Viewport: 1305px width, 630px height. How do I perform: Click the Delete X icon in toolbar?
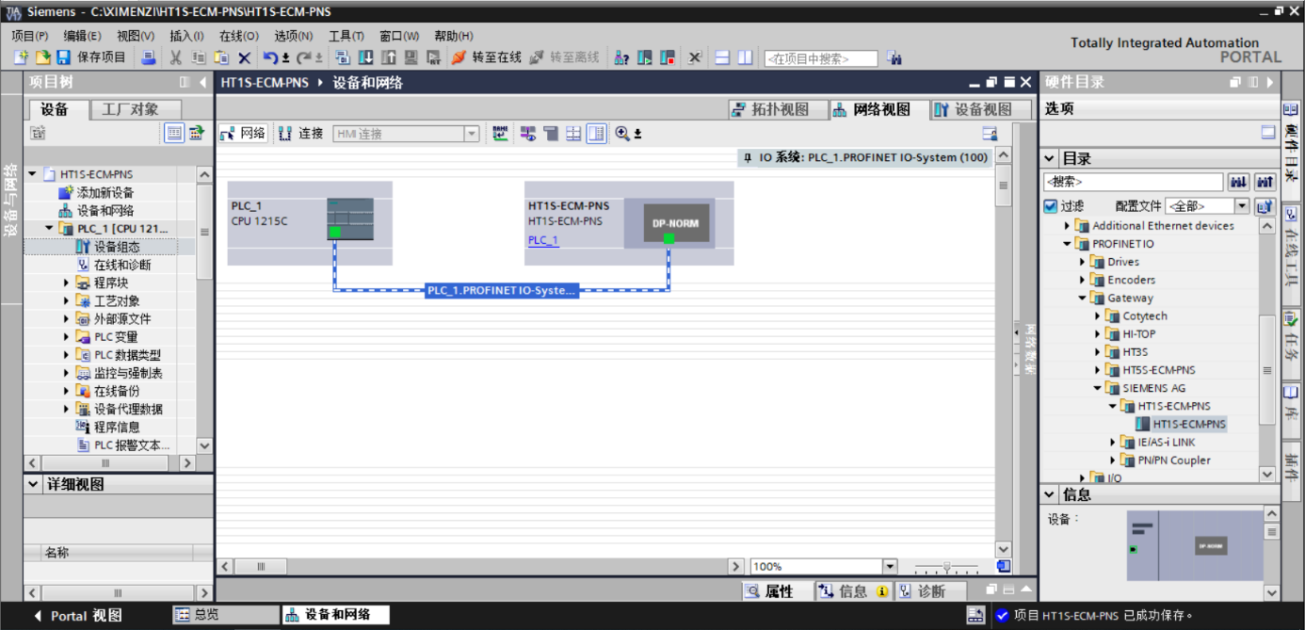click(244, 57)
